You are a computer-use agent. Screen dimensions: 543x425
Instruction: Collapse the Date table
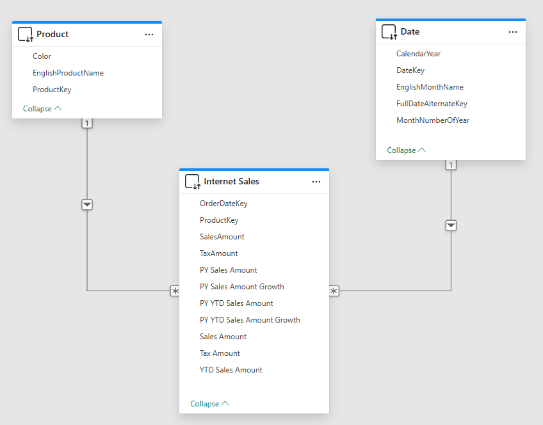[406, 150]
